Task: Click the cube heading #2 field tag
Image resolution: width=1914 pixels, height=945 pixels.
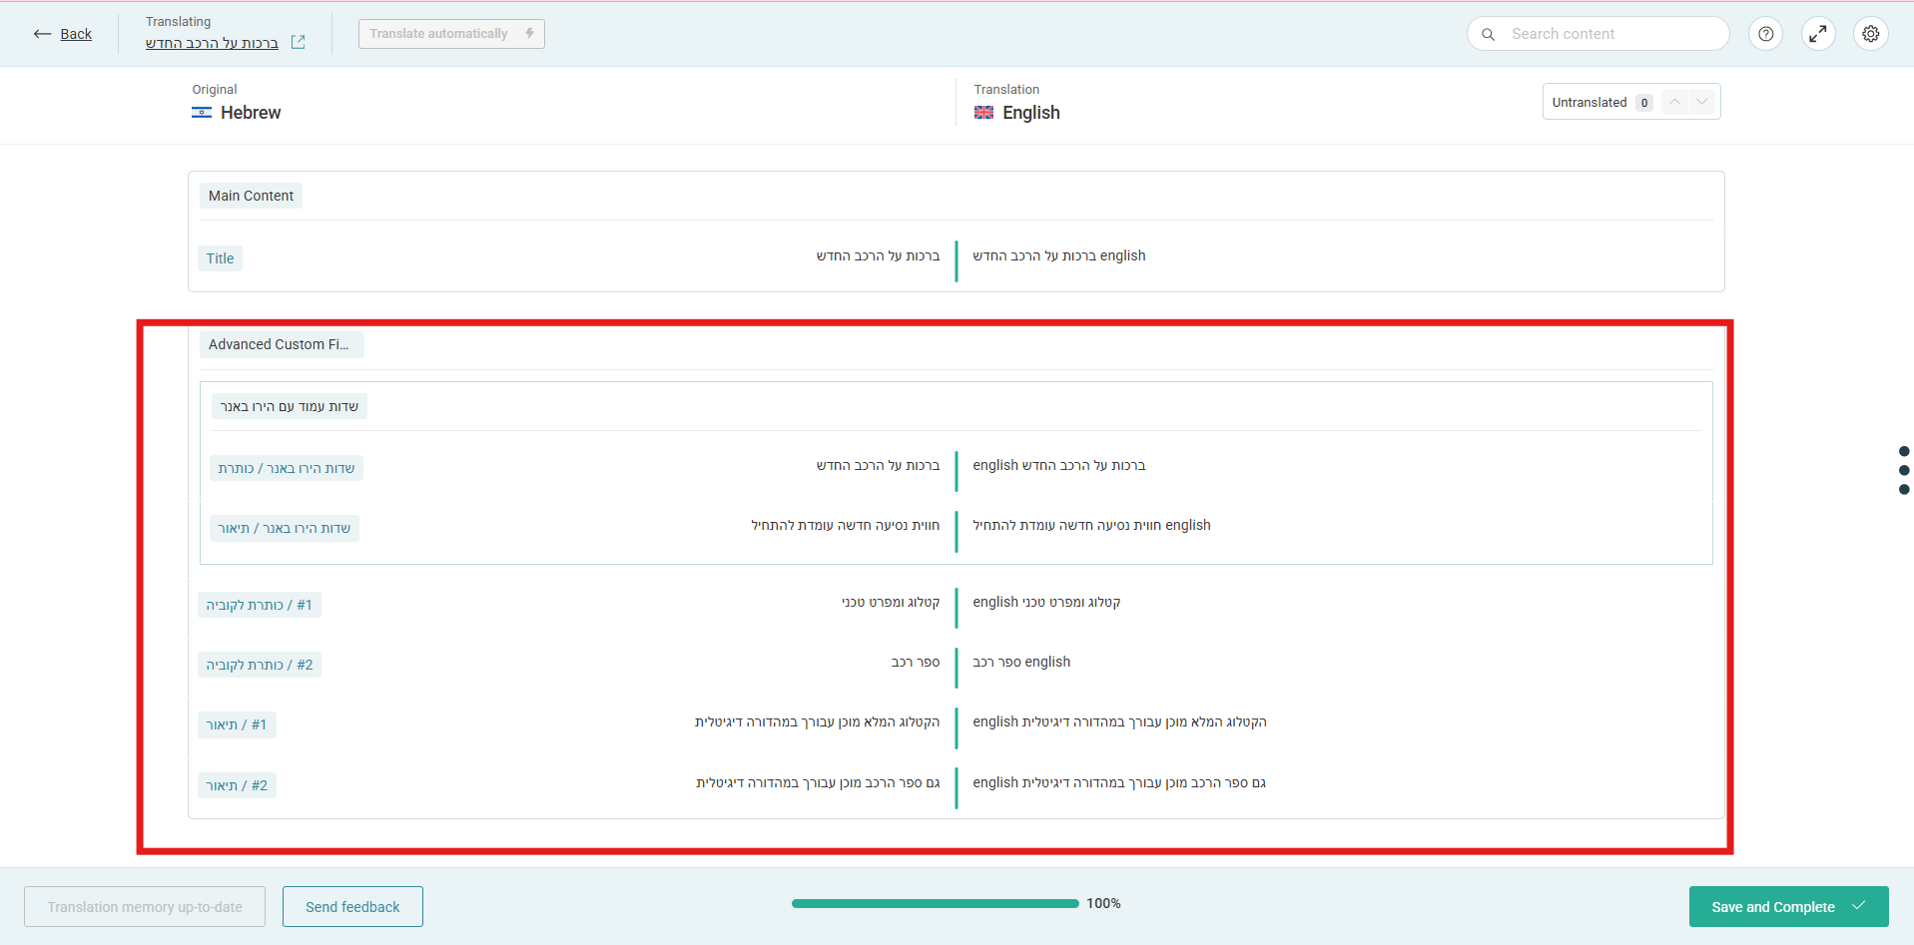Action: pyautogui.click(x=260, y=665)
